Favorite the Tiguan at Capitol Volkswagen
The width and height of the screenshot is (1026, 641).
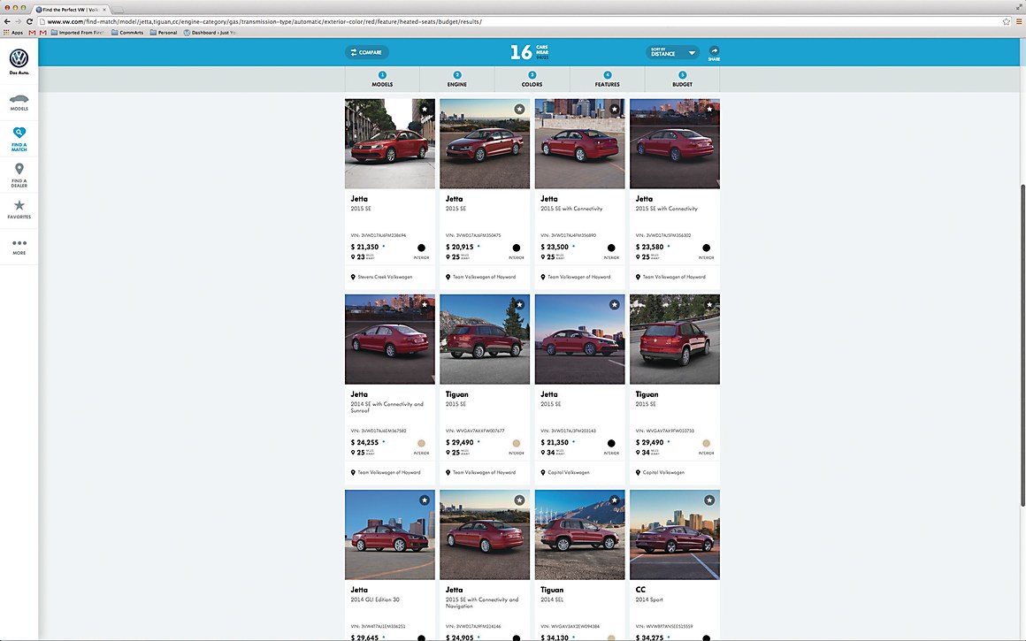[709, 304]
